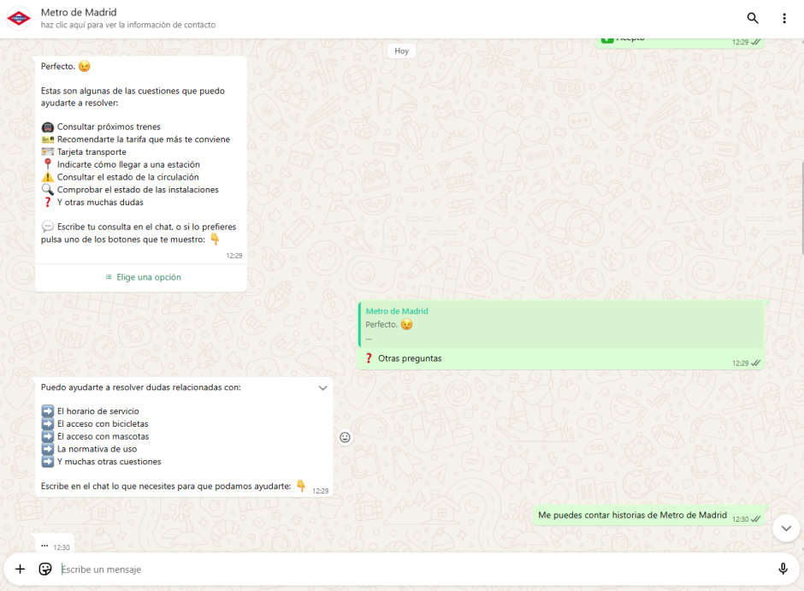Click the quoted 'Metro de Madrid Perfecto.' reply preview
This screenshot has height=591, width=804.
(561, 324)
